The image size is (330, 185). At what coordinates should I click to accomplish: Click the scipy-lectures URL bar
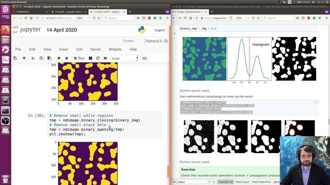tap(216, 18)
